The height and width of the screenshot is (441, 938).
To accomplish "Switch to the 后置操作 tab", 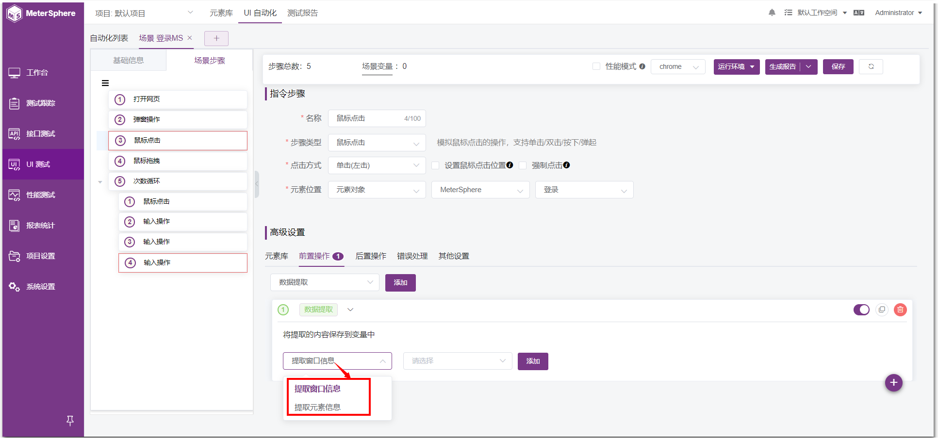I will pos(371,256).
